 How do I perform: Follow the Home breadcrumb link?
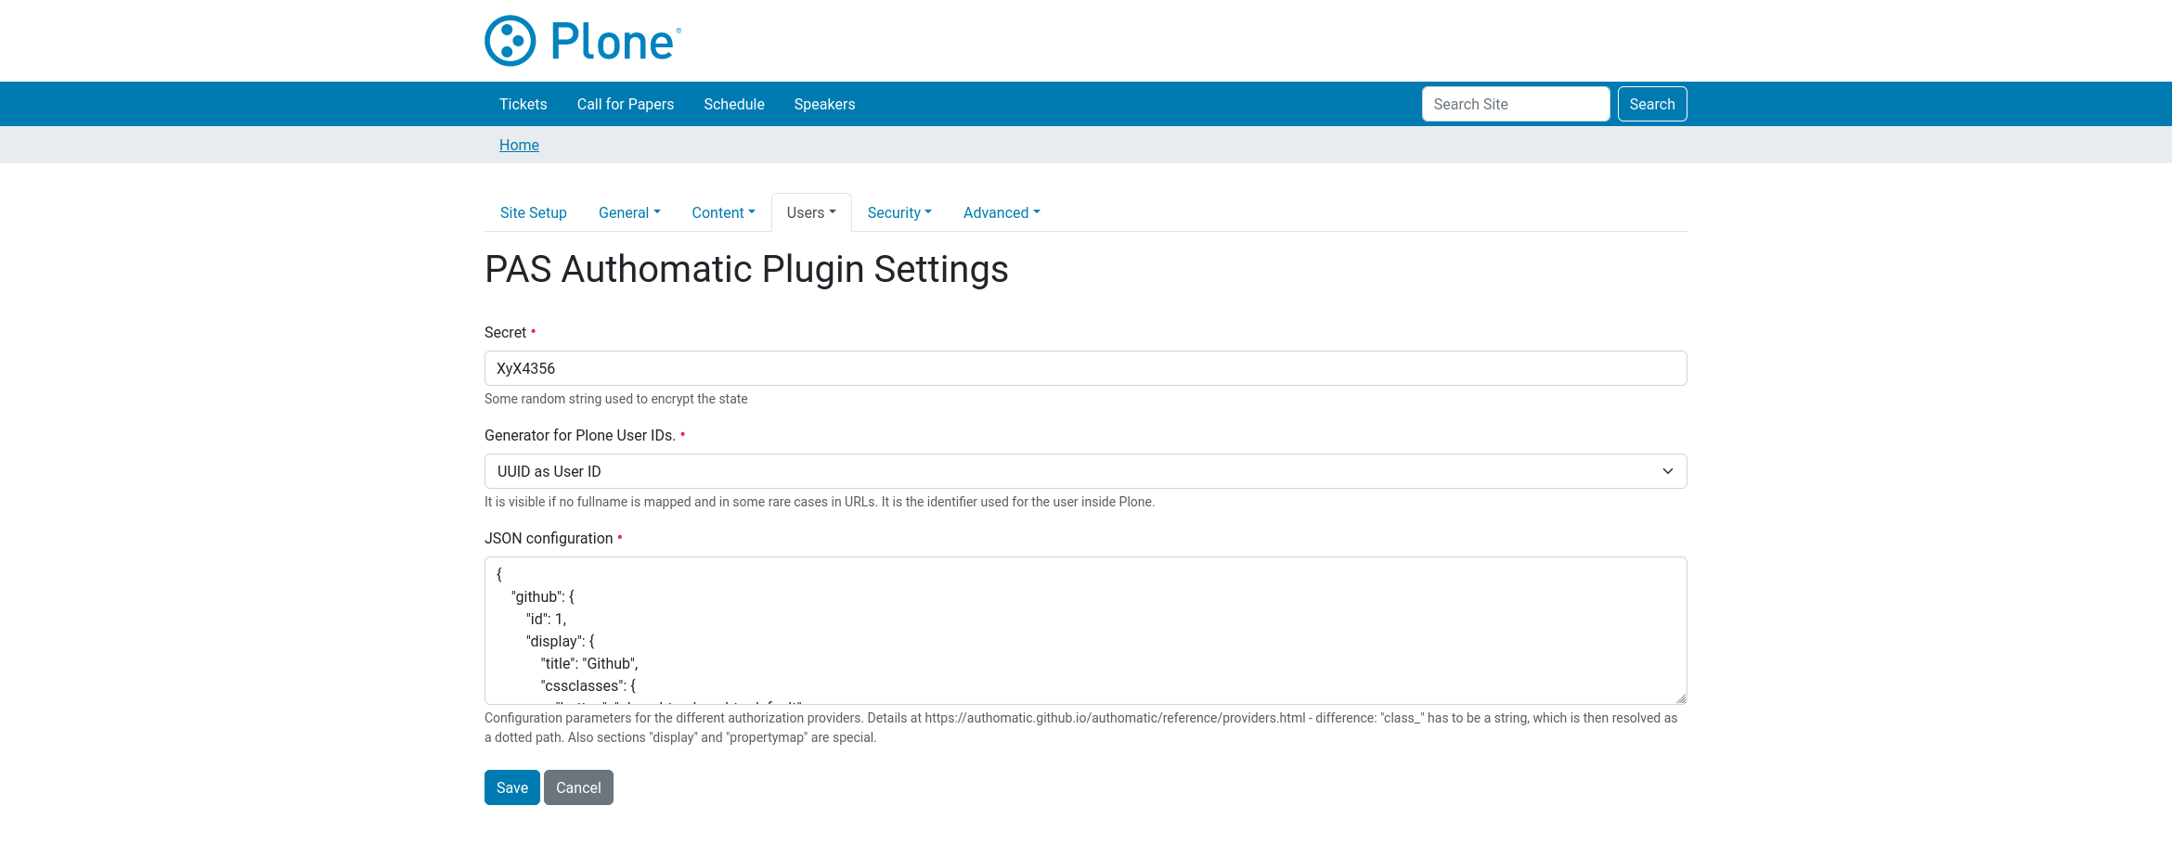(x=519, y=145)
